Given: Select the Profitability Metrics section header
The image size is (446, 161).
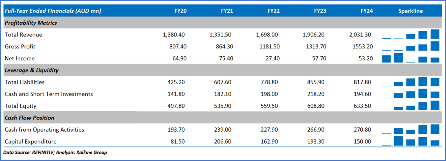Looking at the screenshot, I should tap(31, 23).
